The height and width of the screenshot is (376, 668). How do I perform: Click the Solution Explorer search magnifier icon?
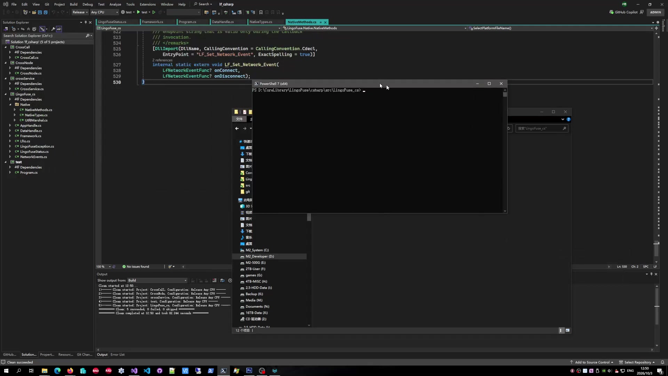tap(88, 36)
